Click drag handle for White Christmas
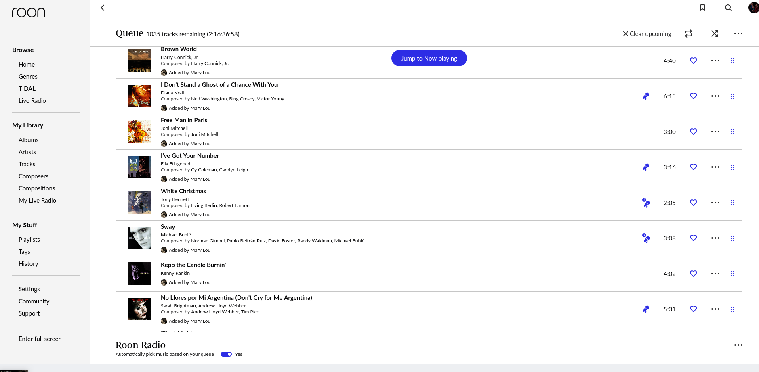Screen dimensions: 759x372 (x=732, y=203)
